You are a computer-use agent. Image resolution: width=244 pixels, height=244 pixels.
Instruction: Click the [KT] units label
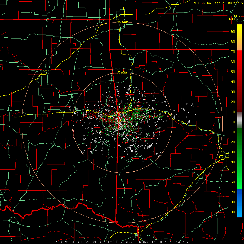point(232,19)
